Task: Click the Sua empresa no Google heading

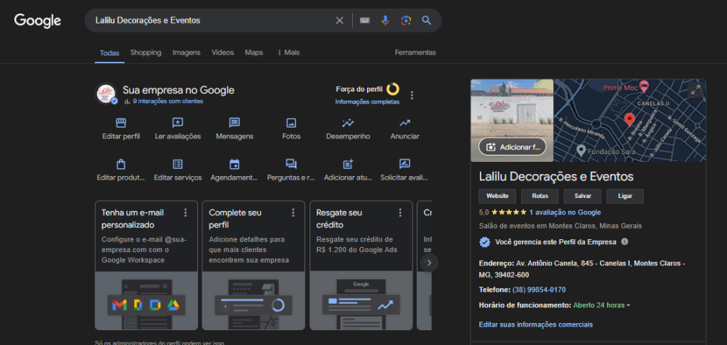Action: tap(178, 90)
